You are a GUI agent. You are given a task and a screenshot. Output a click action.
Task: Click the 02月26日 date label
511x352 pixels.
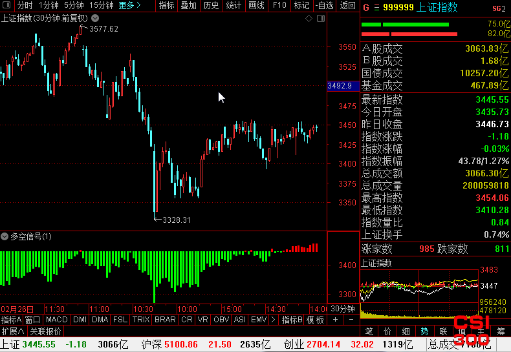click(17, 309)
